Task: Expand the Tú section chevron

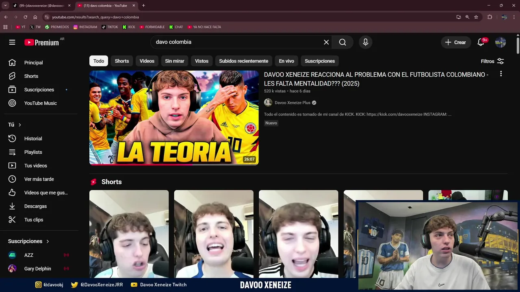Action: [19, 125]
